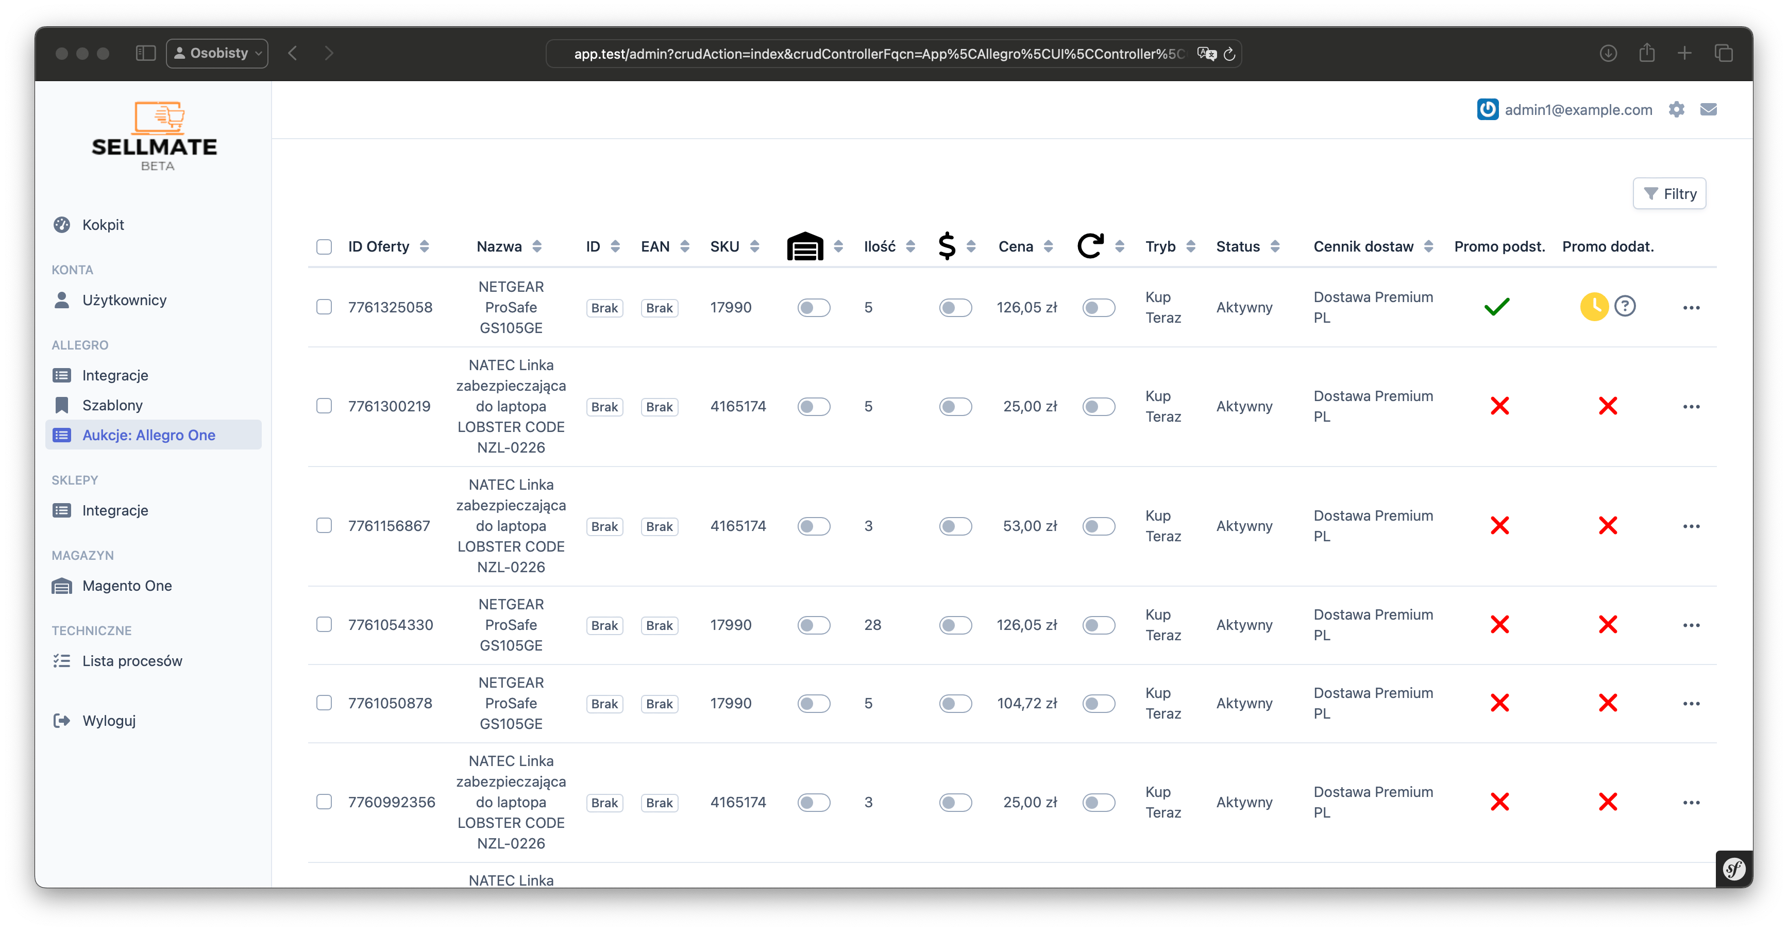Image resolution: width=1788 pixels, height=931 pixels.
Task: Click red X Promo podst. for offer 7761054330
Action: click(1499, 624)
